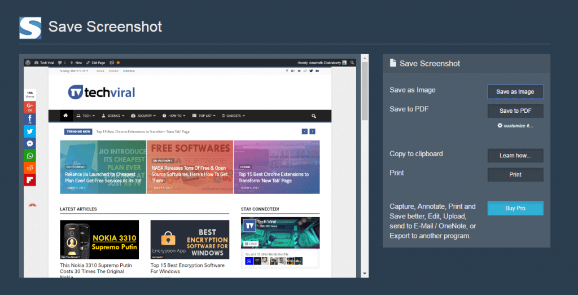This screenshot has width=578, height=295.
Task: Click the Buy Pro button
Action: click(515, 208)
